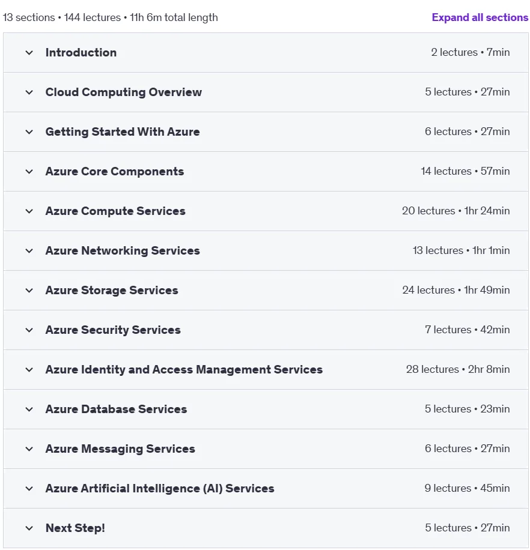Image resolution: width=530 pixels, height=550 pixels.
Task: Select the Azure Storage Services title
Action: 112,291
